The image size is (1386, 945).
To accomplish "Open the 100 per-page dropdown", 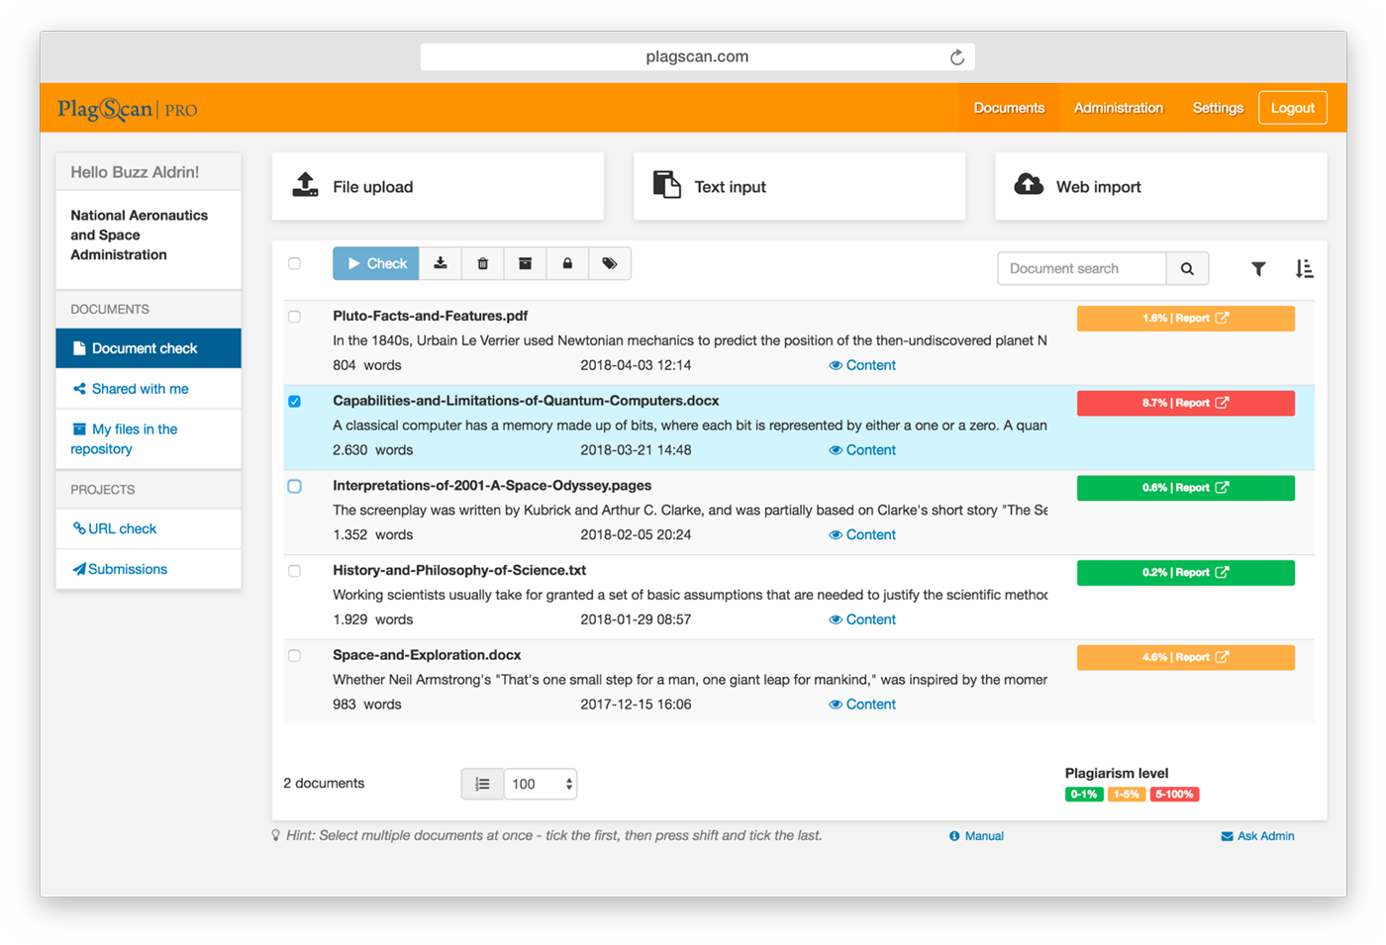I will pos(541,784).
